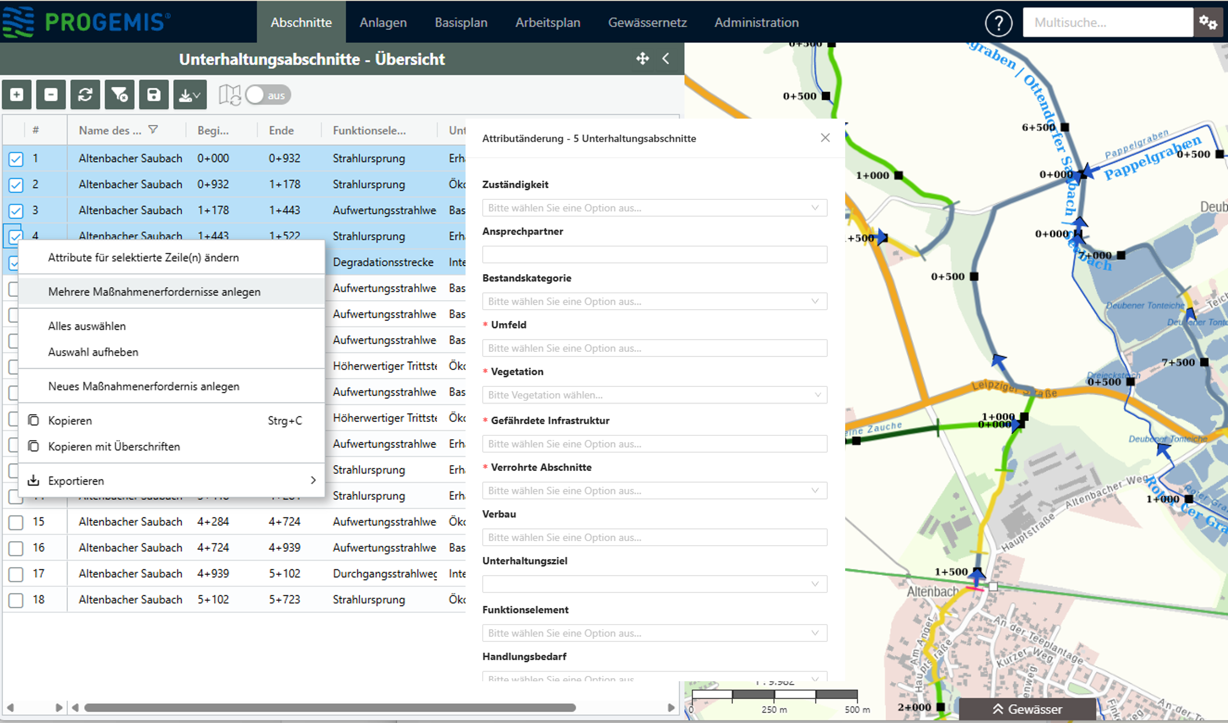Viewport: 1228px width, 723px height.
Task: Choose 'Neues Maßnahmenerfordernis anlegen'
Action: 172,386
